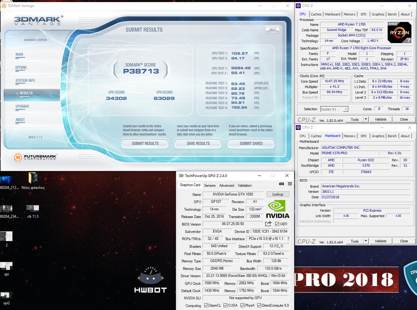Click the NVIDIA logo in GPU-Z

click(x=278, y=209)
